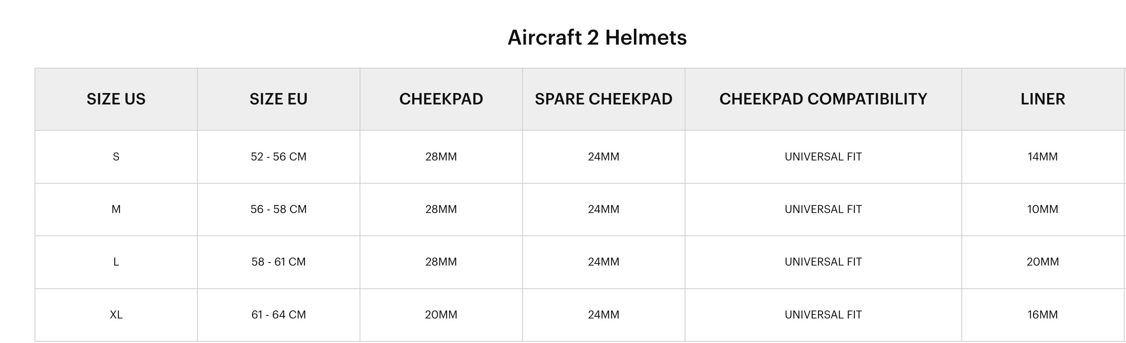The image size is (1126, 343).
Task: Select the 52 - 56 CM cell
Action: 278,157
